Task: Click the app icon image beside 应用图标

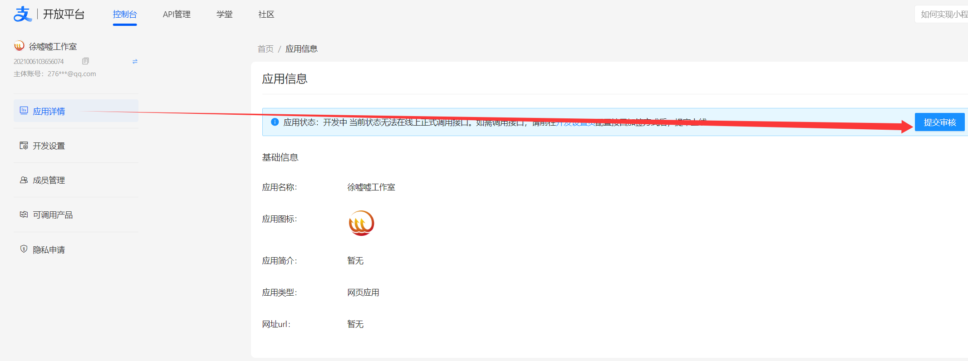Action: (361, 223)
